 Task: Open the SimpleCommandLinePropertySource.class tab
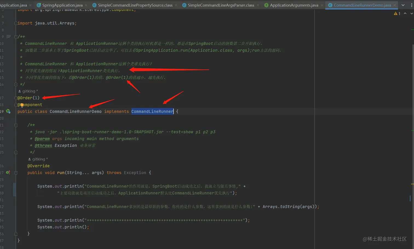tap(135, 5)
